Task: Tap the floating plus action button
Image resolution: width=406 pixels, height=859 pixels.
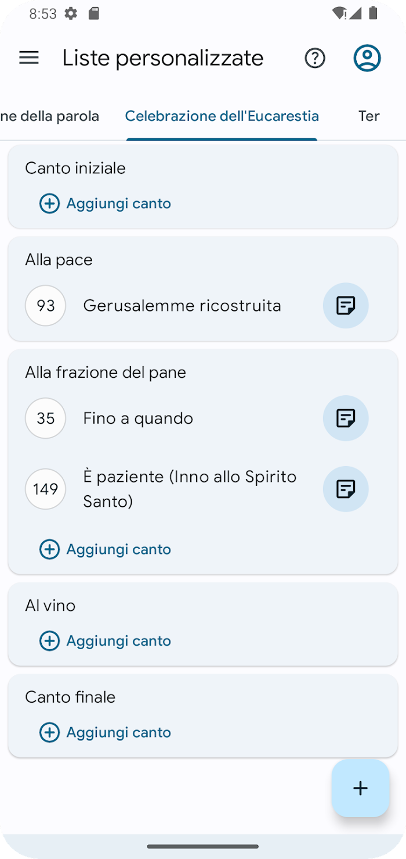Action: click(360, 788)
